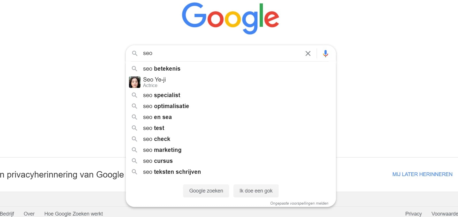Click the search icon inside the input box
Screen dimensions: 458x217
(x=134, y=53)
